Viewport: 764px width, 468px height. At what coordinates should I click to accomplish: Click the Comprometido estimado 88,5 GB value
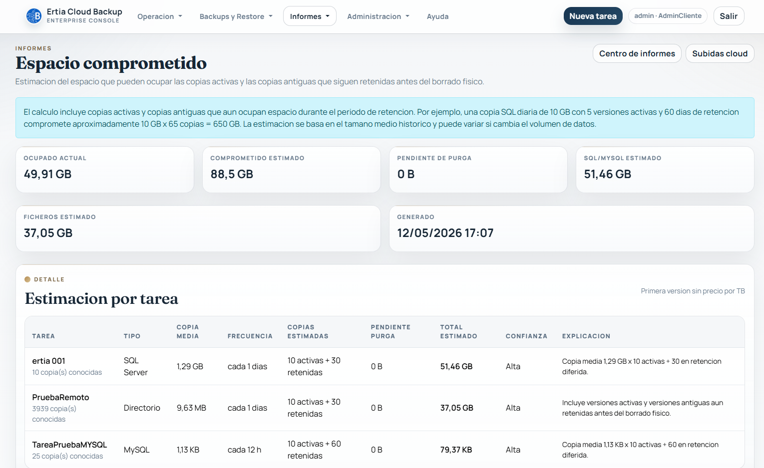(x=232, y=174)
